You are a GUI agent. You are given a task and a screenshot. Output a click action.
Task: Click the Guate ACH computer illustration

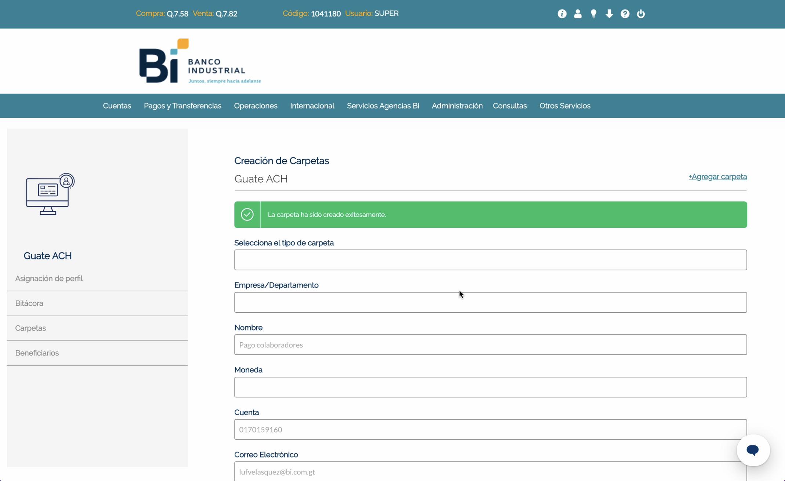point(50,194)
